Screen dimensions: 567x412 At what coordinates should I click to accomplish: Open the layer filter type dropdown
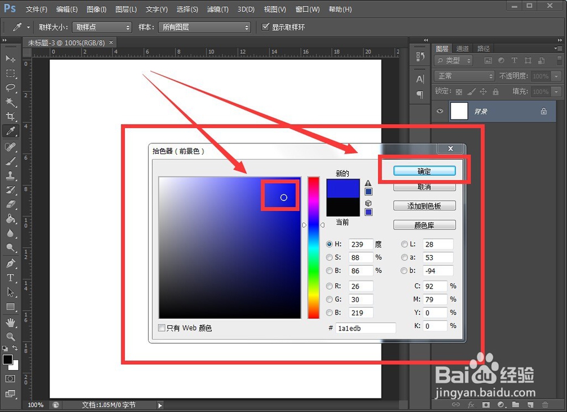pos(454,60)
